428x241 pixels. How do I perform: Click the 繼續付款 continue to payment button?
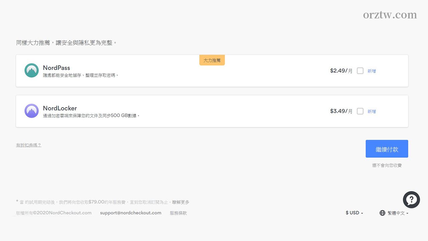(387, 149)
